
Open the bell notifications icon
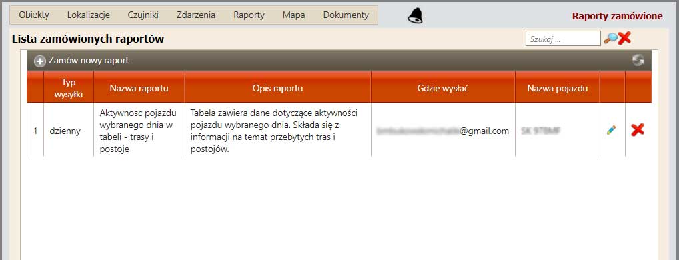point(415,15)
